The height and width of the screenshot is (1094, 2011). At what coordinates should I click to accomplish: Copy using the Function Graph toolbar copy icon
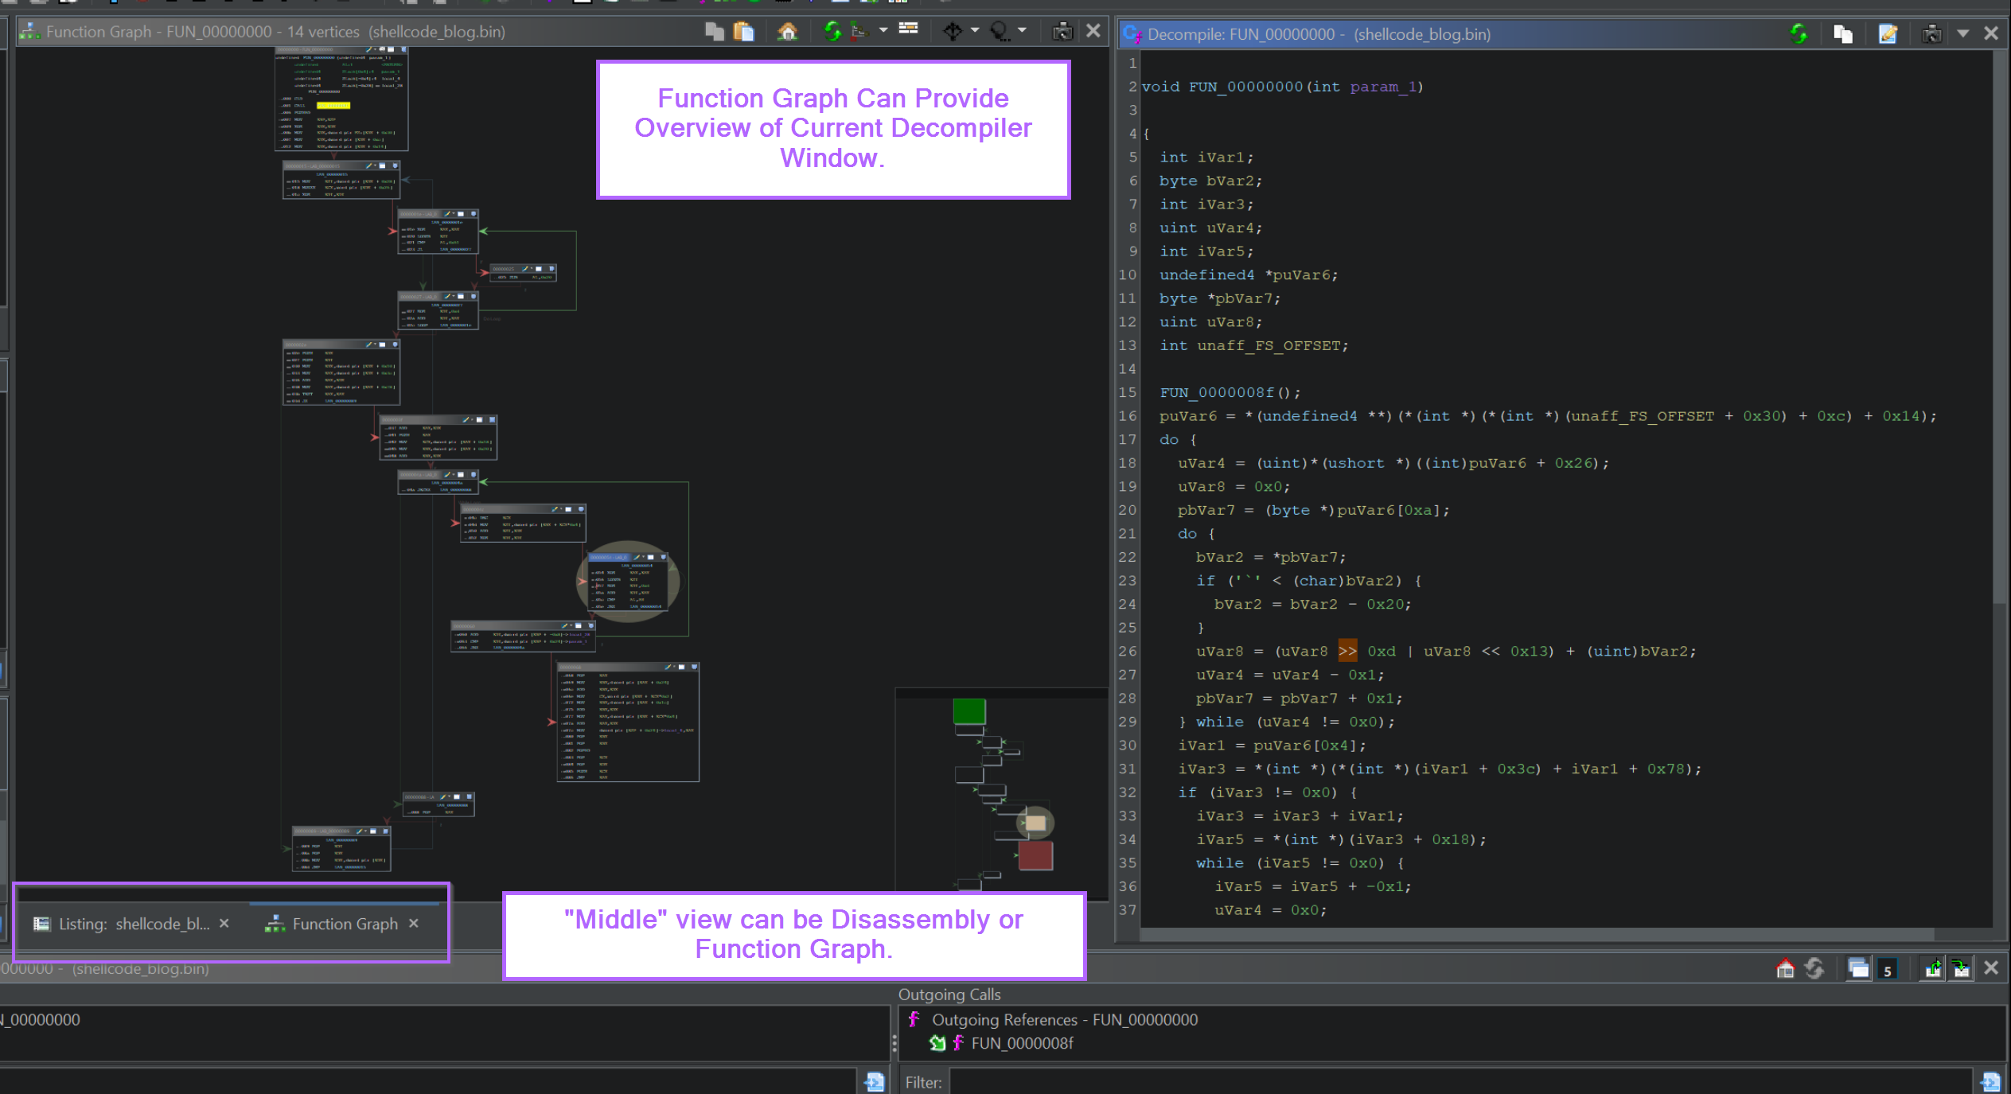(x=714, y=30)
